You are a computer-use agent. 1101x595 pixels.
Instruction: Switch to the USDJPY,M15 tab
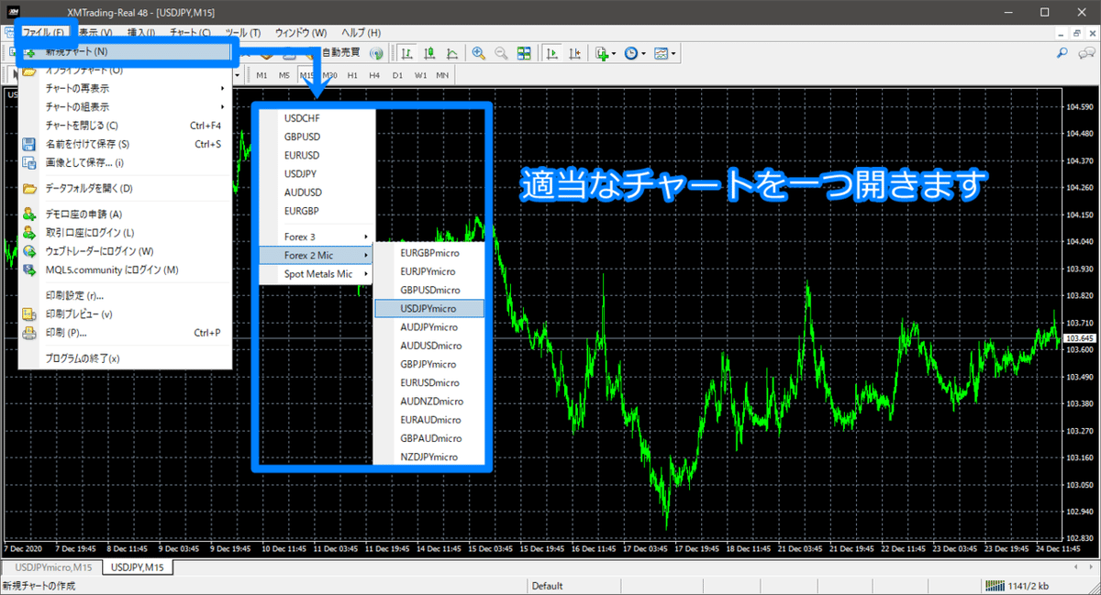click(138, 567)
